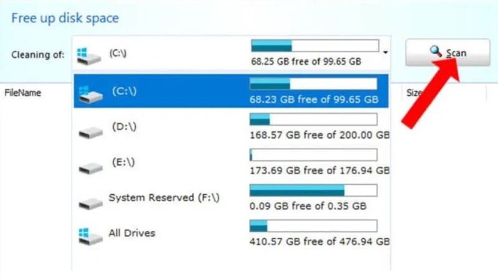Click the F: drive disk icon
The image size is (498, 280).
[91, 203]
